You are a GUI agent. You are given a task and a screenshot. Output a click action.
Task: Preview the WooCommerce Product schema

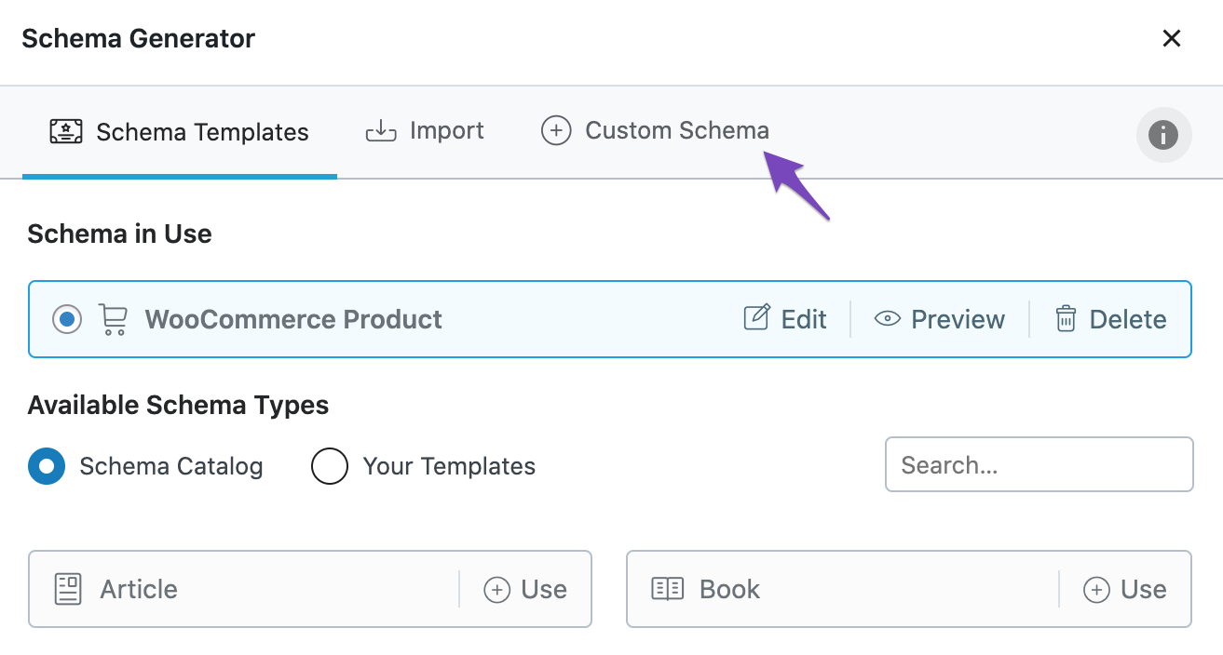940,319
